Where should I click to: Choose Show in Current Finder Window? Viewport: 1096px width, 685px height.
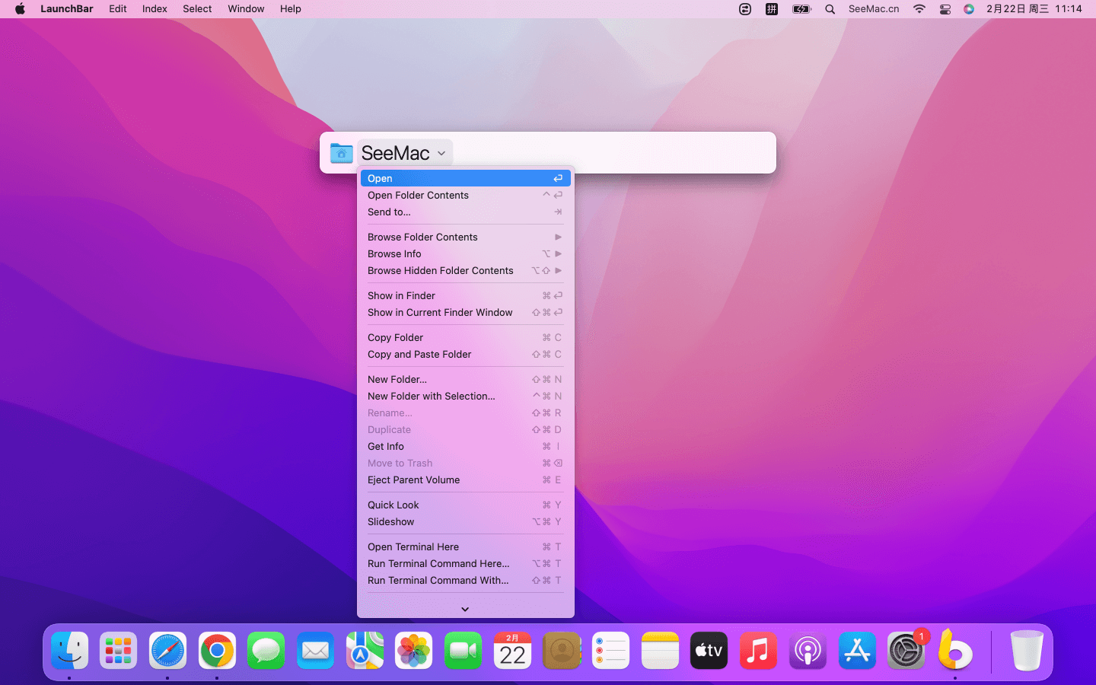point(465,313)
